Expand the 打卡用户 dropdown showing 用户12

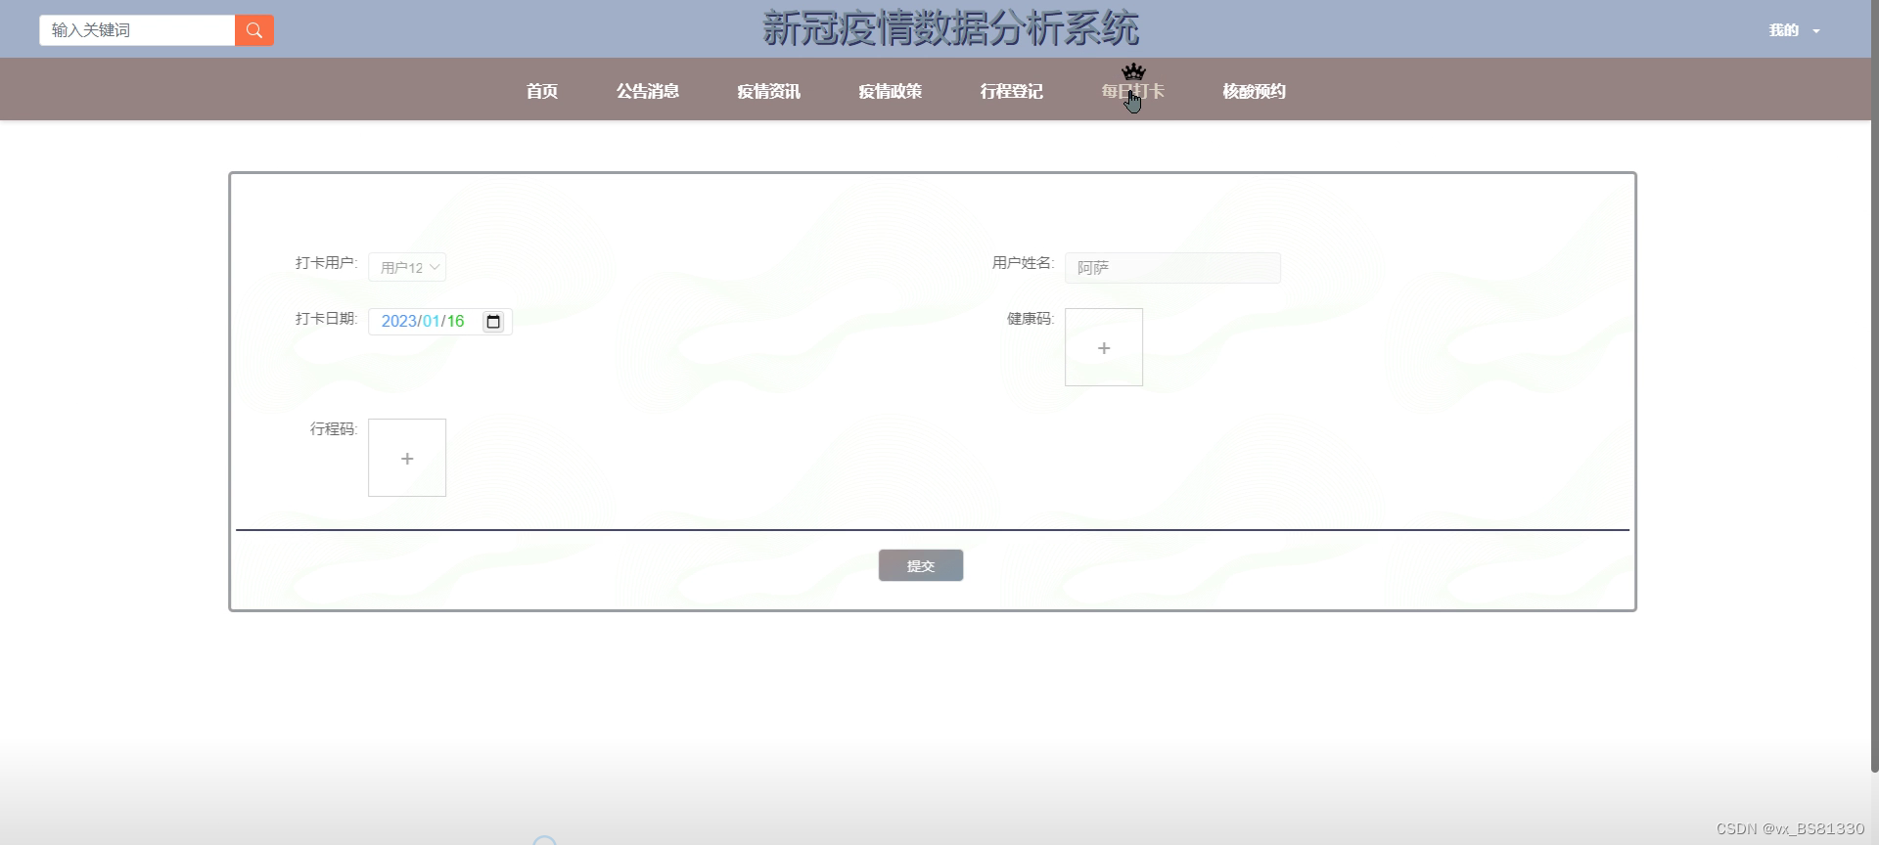pos(407,267)
